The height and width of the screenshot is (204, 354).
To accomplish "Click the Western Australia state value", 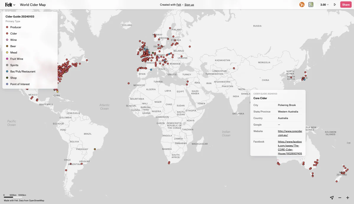I will [x=288, y=112].
